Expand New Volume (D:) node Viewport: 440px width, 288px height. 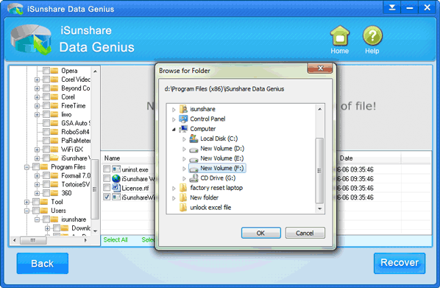184,149
